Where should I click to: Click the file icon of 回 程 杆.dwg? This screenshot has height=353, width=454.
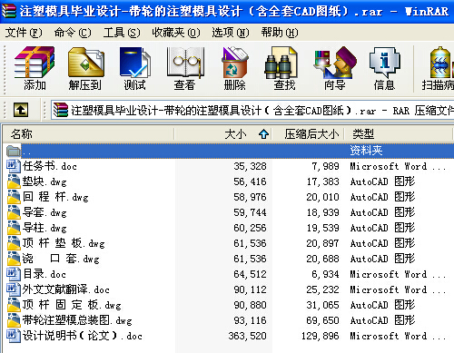point(14,197)
